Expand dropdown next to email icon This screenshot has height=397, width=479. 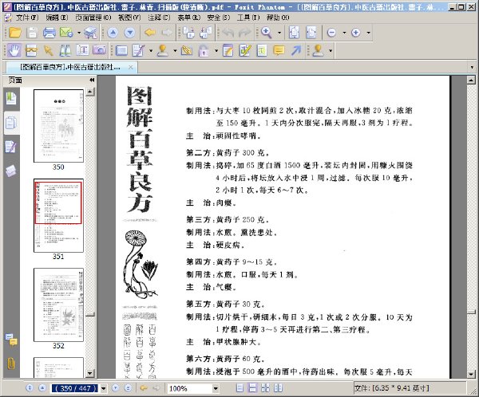coord(79,33)
